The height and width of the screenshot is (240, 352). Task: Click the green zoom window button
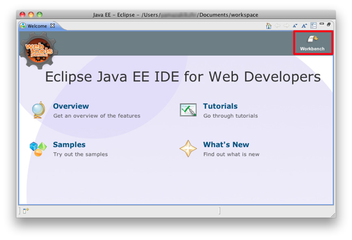click(39, 15)
